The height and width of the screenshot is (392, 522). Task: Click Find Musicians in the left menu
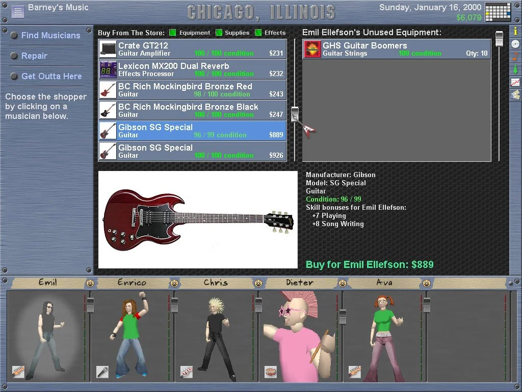coord(50,35)
